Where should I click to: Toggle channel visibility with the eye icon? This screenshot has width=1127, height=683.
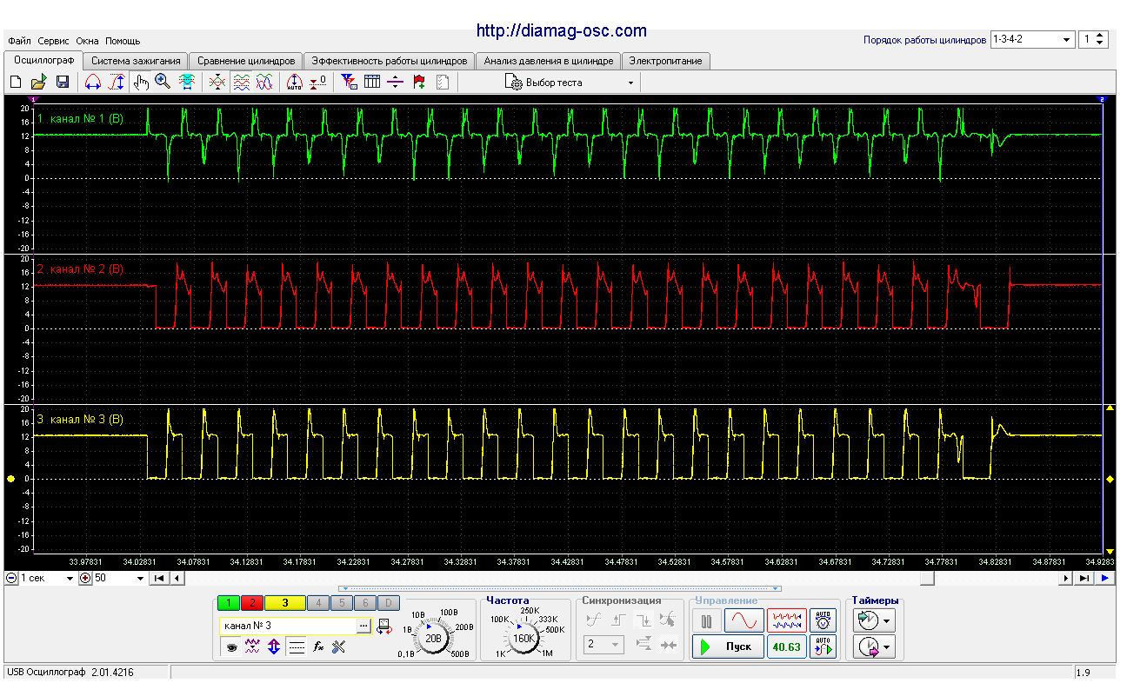232,647
